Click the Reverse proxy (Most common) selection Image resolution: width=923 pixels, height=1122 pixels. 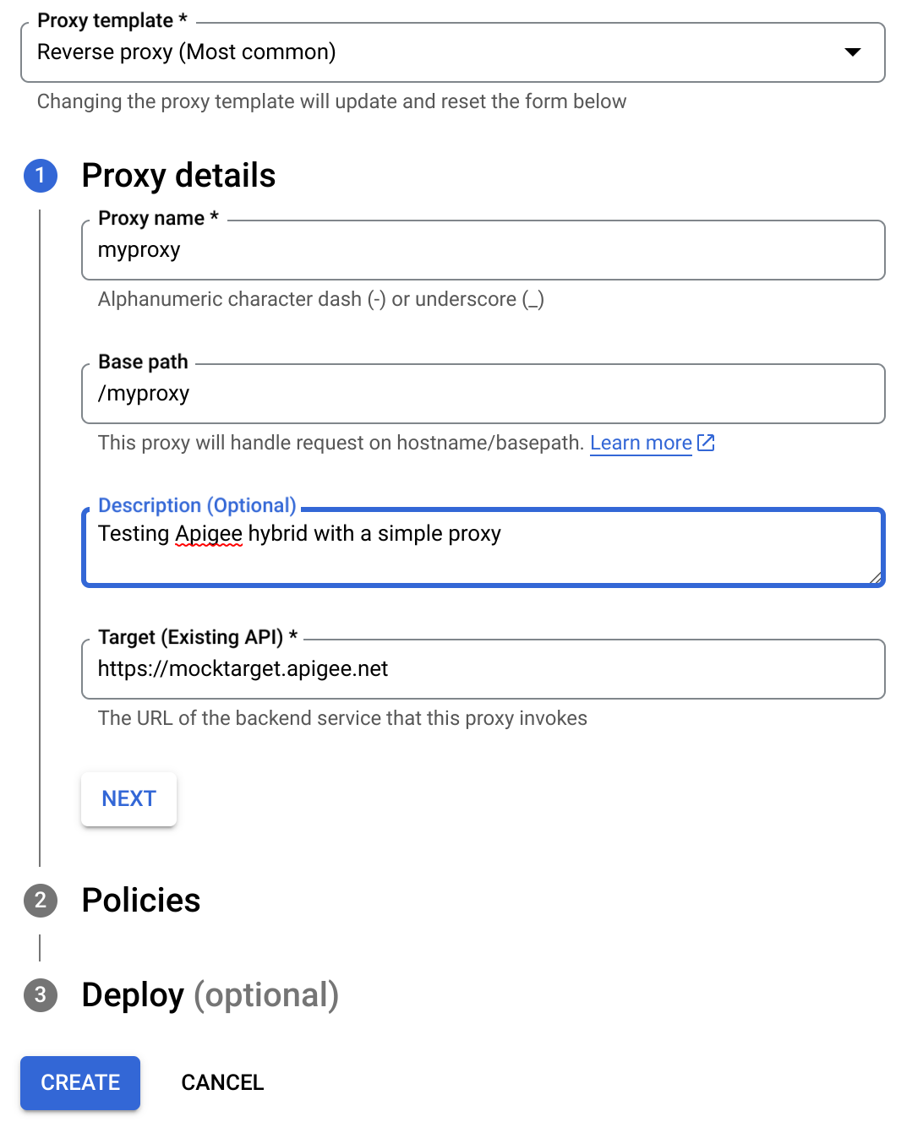tap(187, 52)
